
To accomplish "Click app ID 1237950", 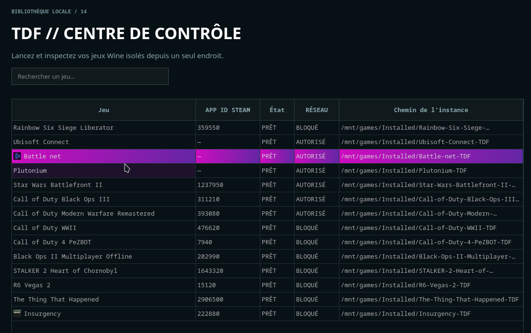I will point(210,185).
